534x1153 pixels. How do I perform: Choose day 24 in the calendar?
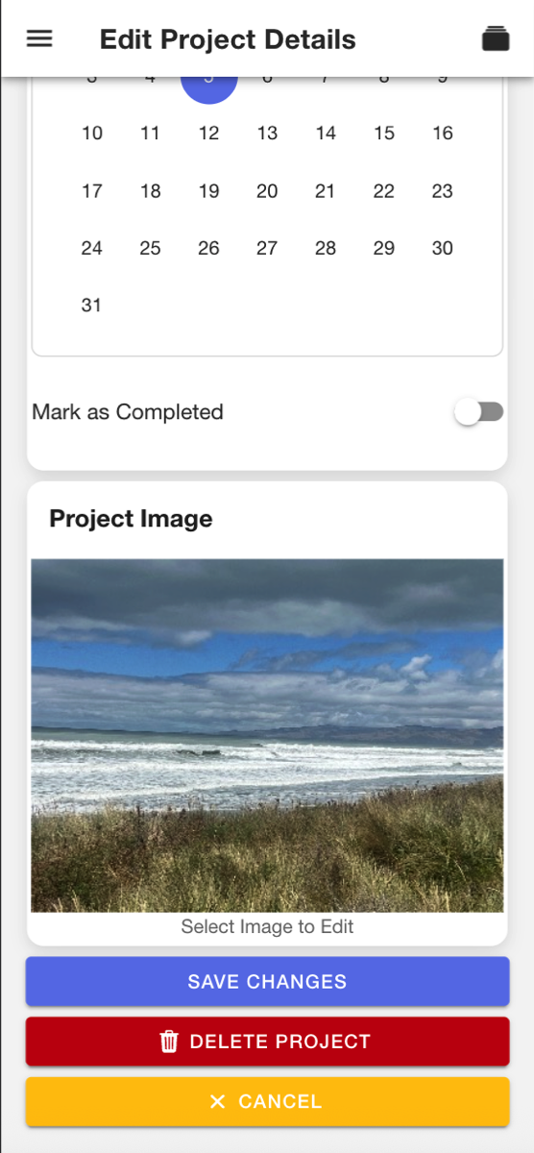[x=92, y=248]
